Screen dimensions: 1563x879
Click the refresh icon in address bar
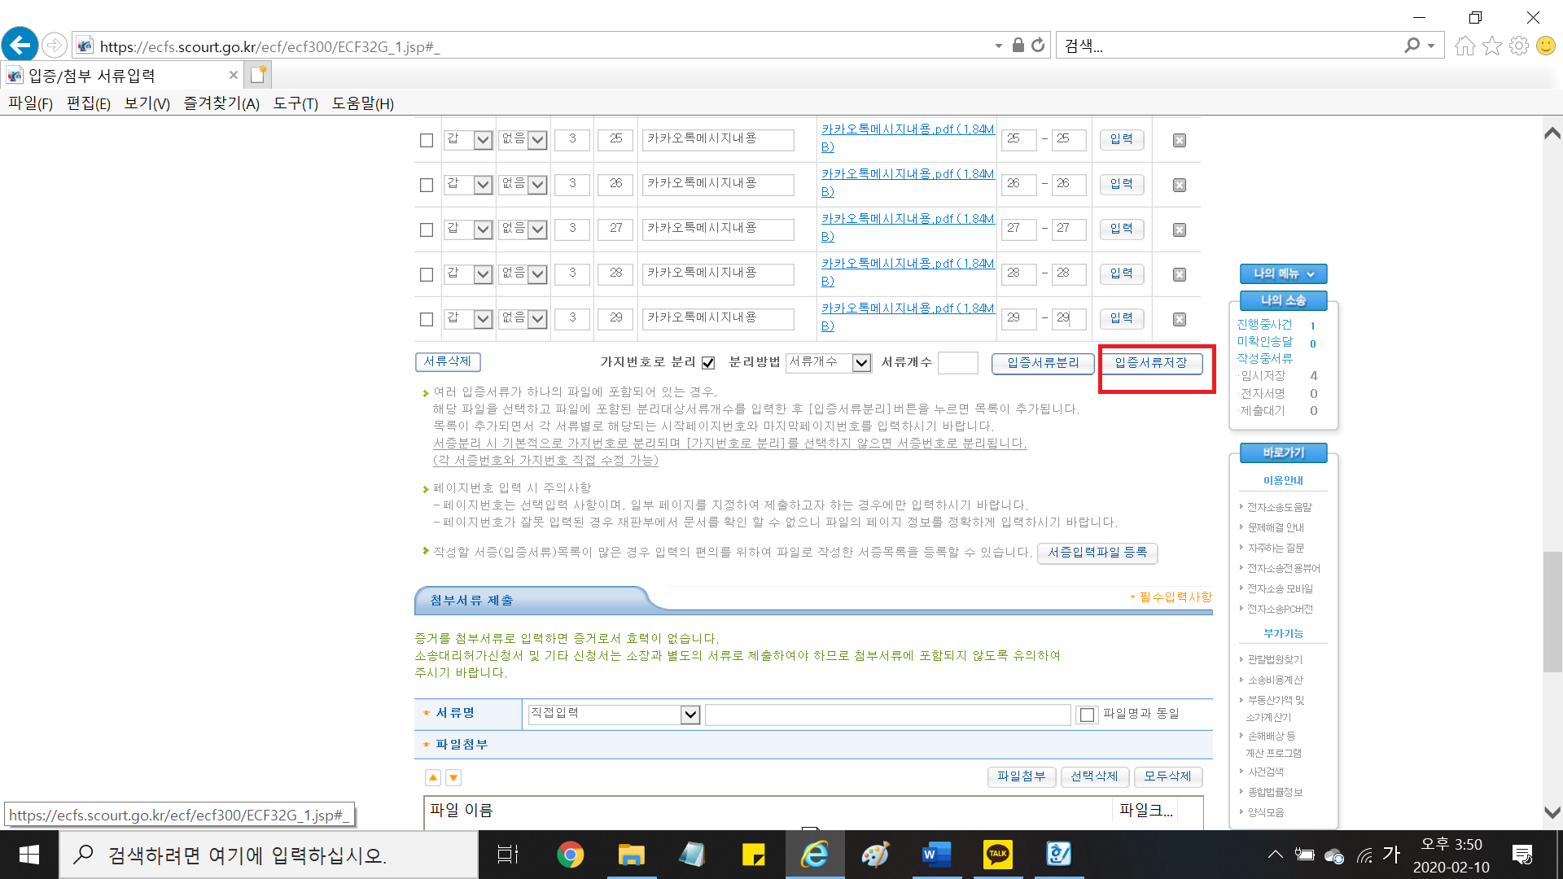click(1038, 46)
